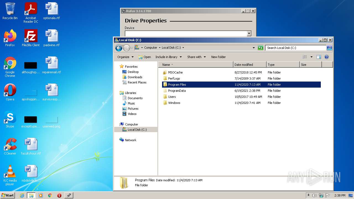Select the repairemail.rtf document
The image size is (354, 199).
pos(51,65)
